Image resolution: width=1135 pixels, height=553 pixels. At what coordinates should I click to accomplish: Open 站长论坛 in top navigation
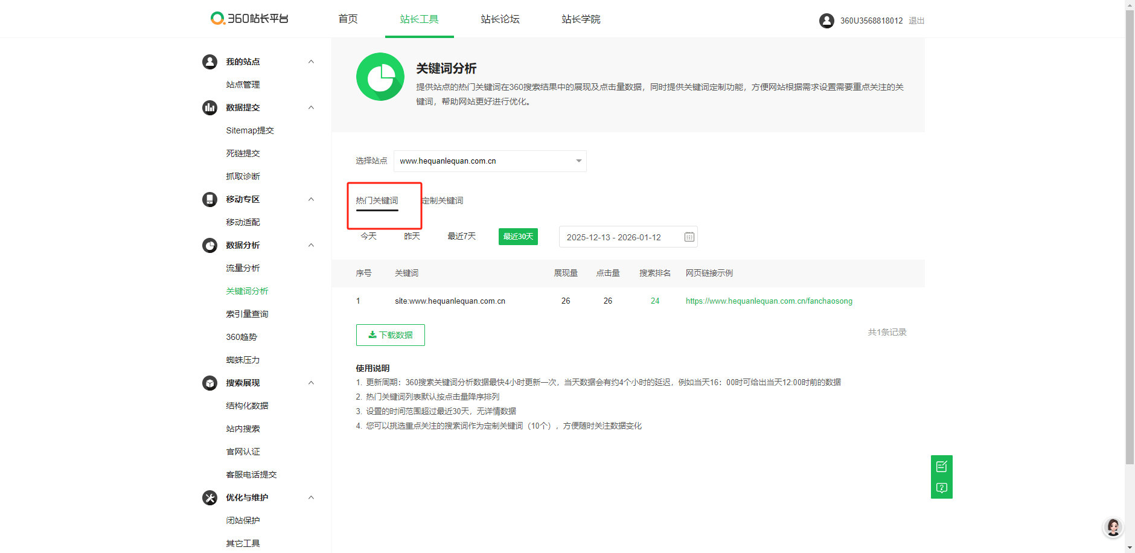coord(500,19)
